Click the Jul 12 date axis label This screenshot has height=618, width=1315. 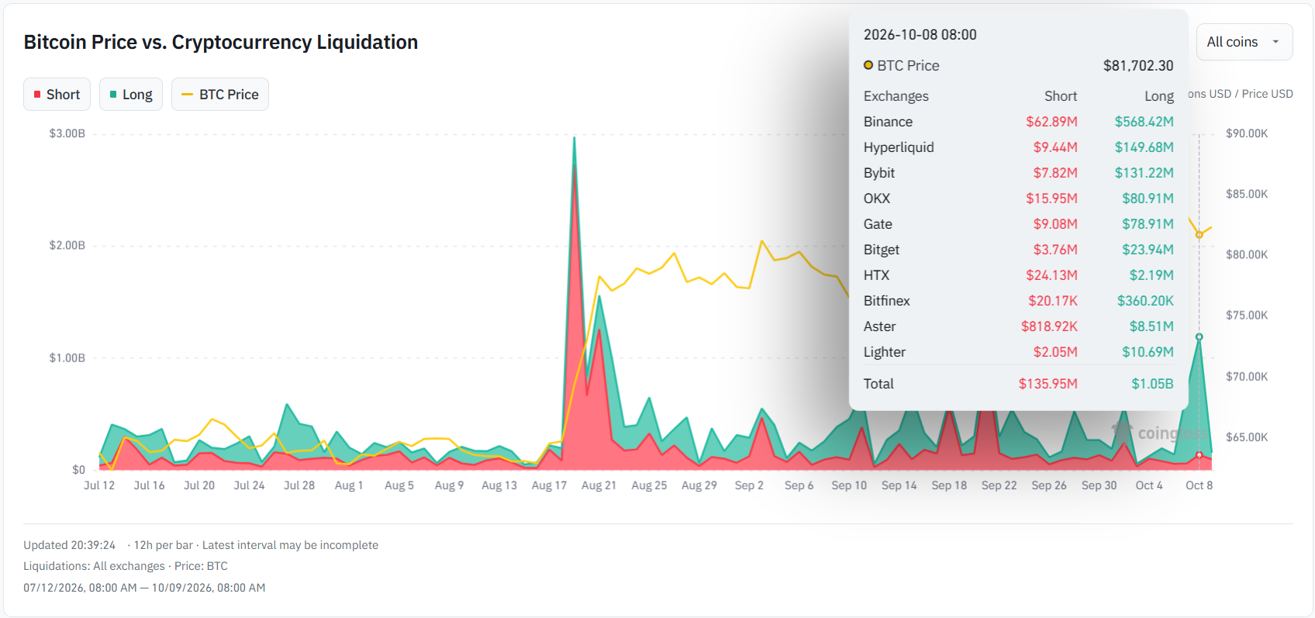pyautogui.click(x=99, y=485)
